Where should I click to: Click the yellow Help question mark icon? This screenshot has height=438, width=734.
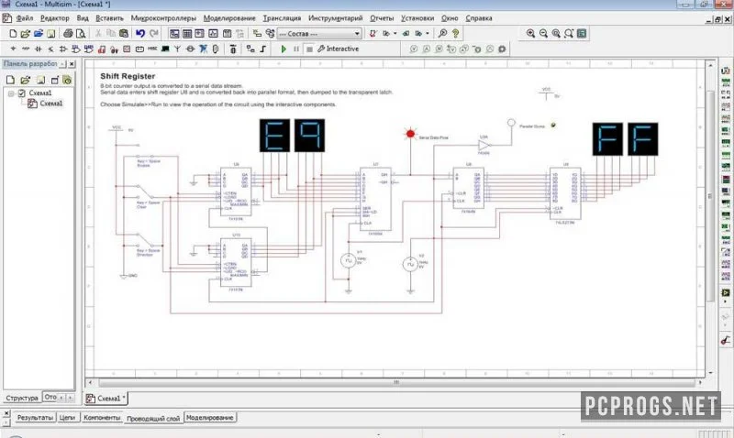(455, 34)
